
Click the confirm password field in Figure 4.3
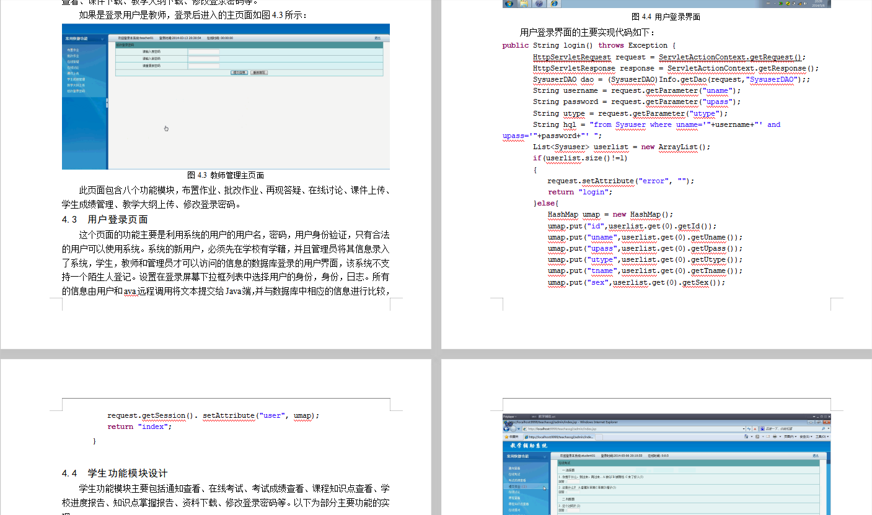[x=204, y=65]
